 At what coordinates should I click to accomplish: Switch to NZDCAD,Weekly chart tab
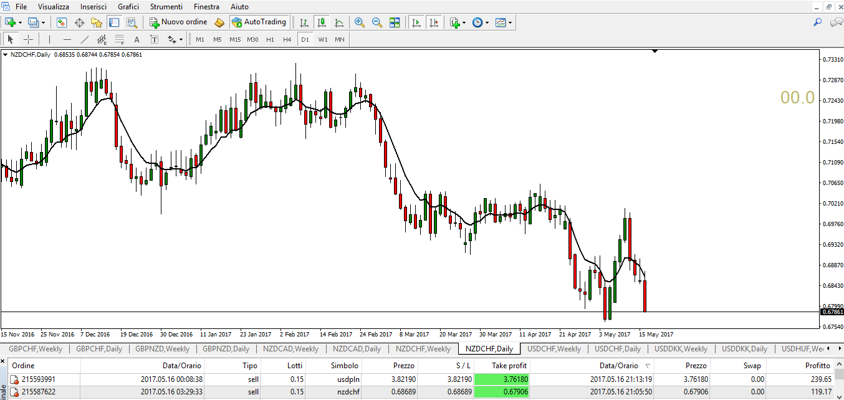point(290,349)
